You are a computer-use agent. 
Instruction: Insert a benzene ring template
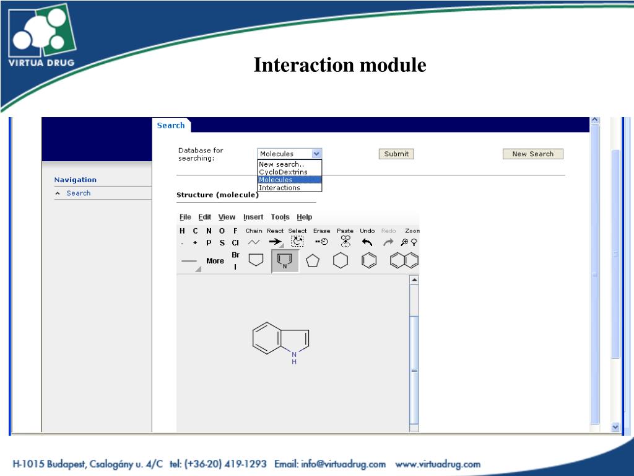tap(368, 261)
